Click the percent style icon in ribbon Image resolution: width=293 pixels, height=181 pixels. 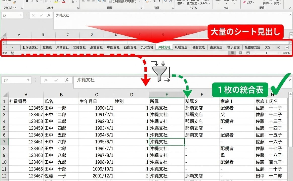pos(155,2)
